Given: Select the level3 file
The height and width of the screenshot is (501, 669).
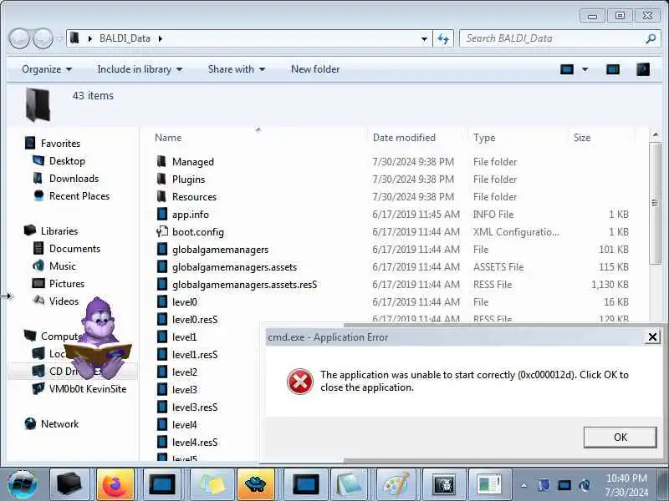Looking at the screenshot, I should tap(184, 390).
